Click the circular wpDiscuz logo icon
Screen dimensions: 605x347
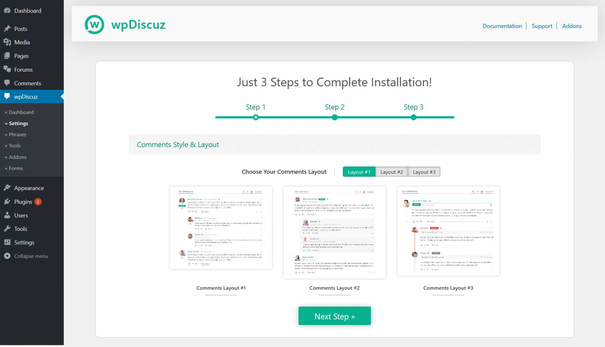point(94,24)
